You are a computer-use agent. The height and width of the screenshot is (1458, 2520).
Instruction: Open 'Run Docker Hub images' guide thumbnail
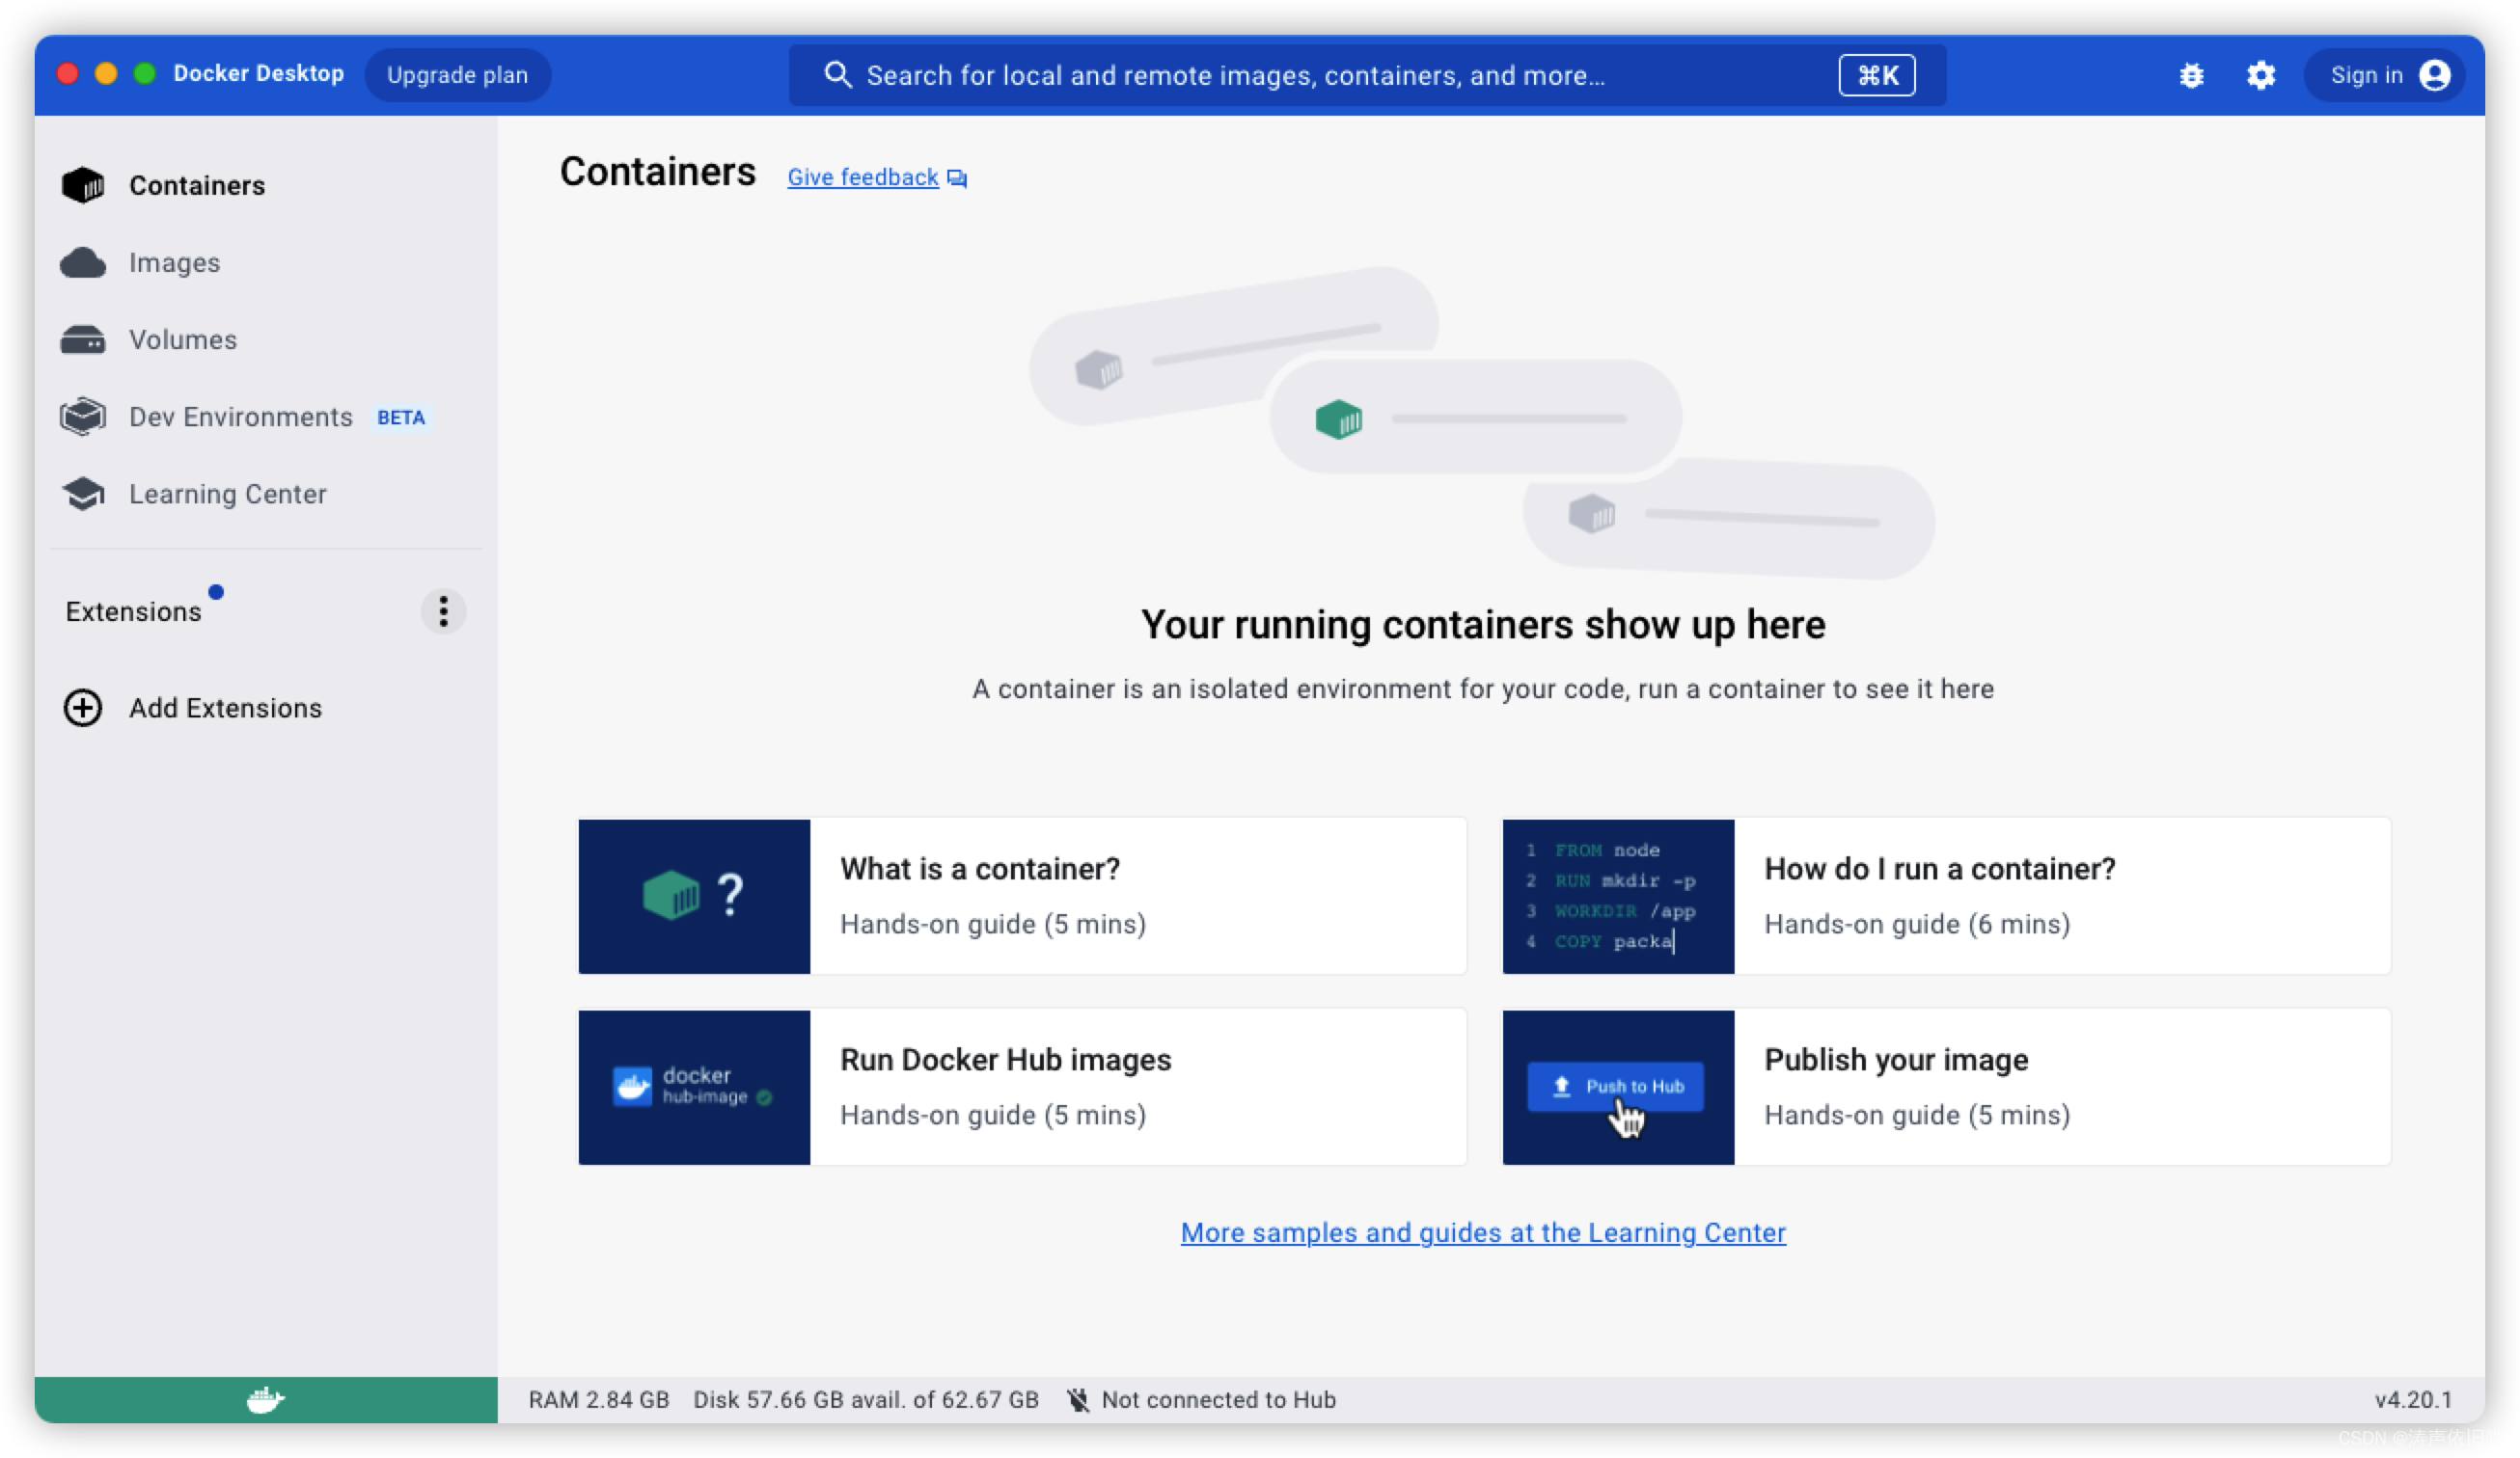click(x=693, y=1087)
